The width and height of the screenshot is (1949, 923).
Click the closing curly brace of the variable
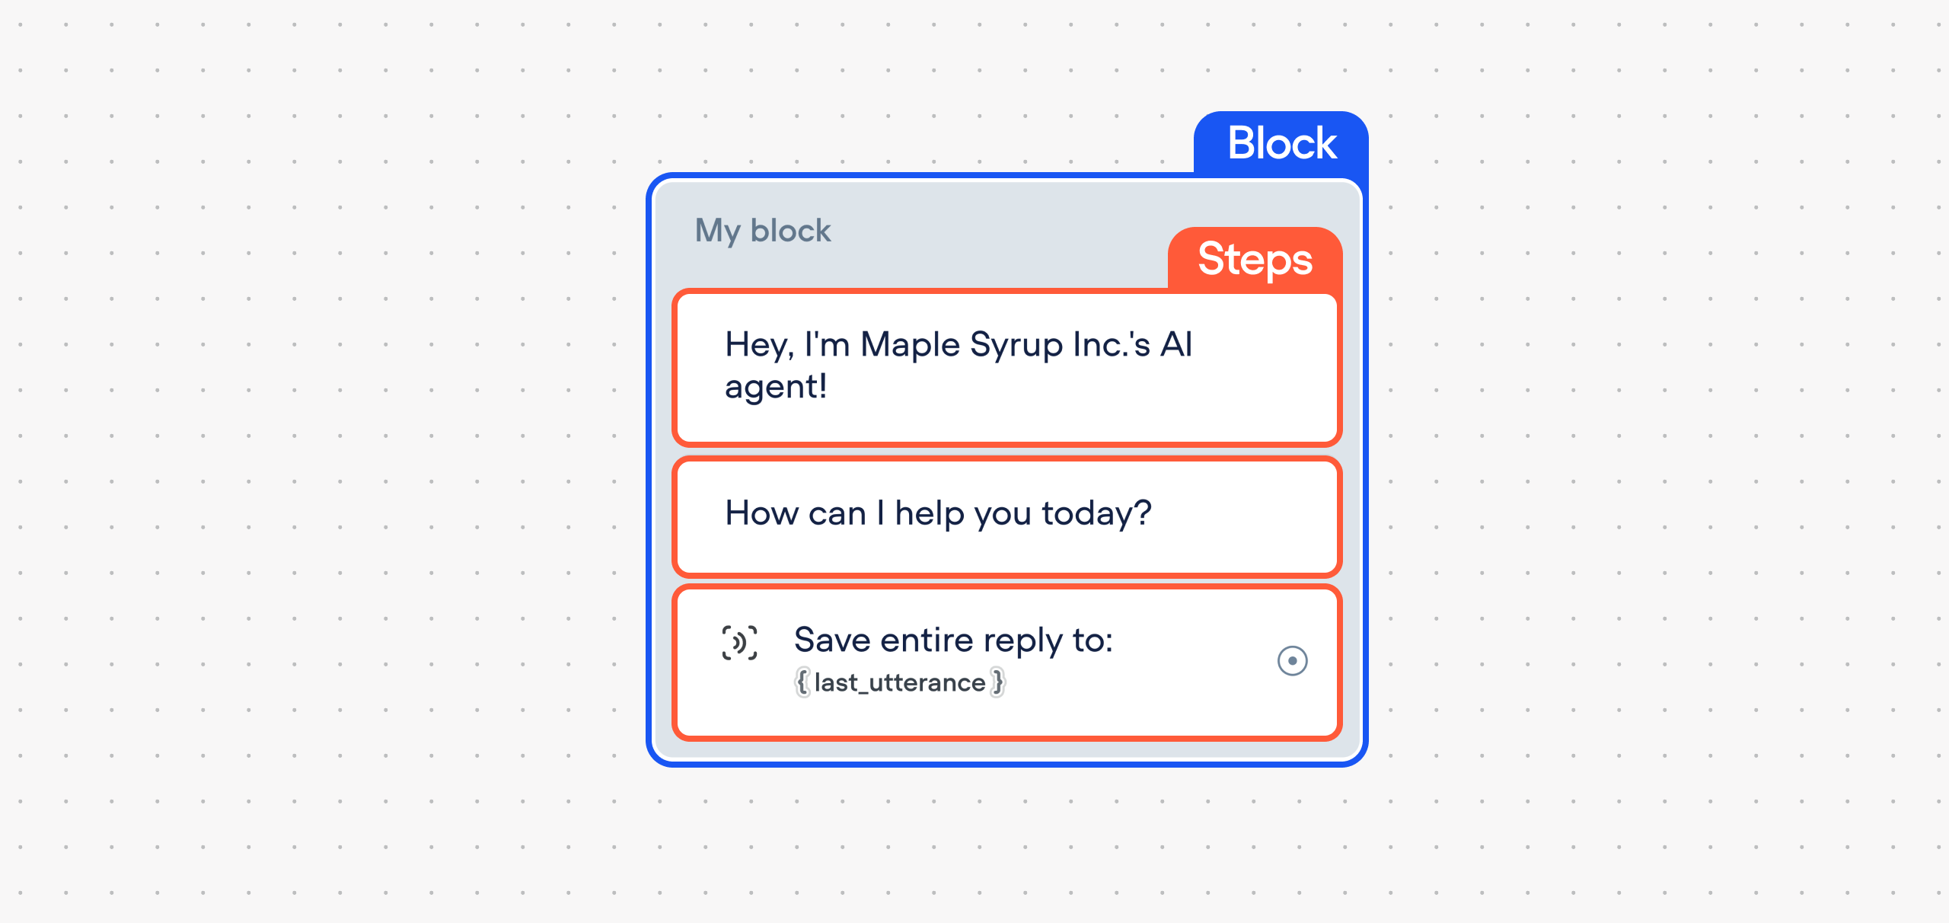click(x=997, y=682)
